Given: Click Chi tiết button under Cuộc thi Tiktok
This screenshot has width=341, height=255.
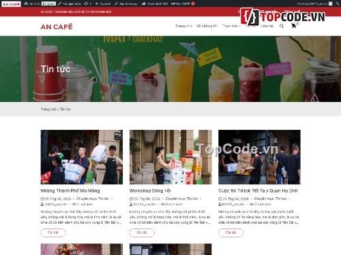Looking at the screenshot, I should [x=231, y=233].
